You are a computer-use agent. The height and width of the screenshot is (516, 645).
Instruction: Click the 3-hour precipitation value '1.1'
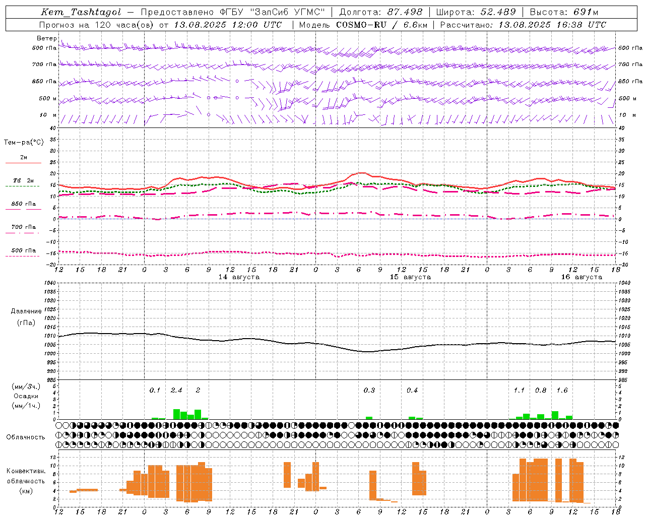pos(519,391)
